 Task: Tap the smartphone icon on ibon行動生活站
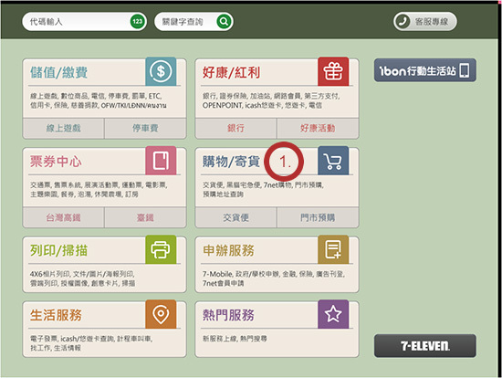coord(465,70)
